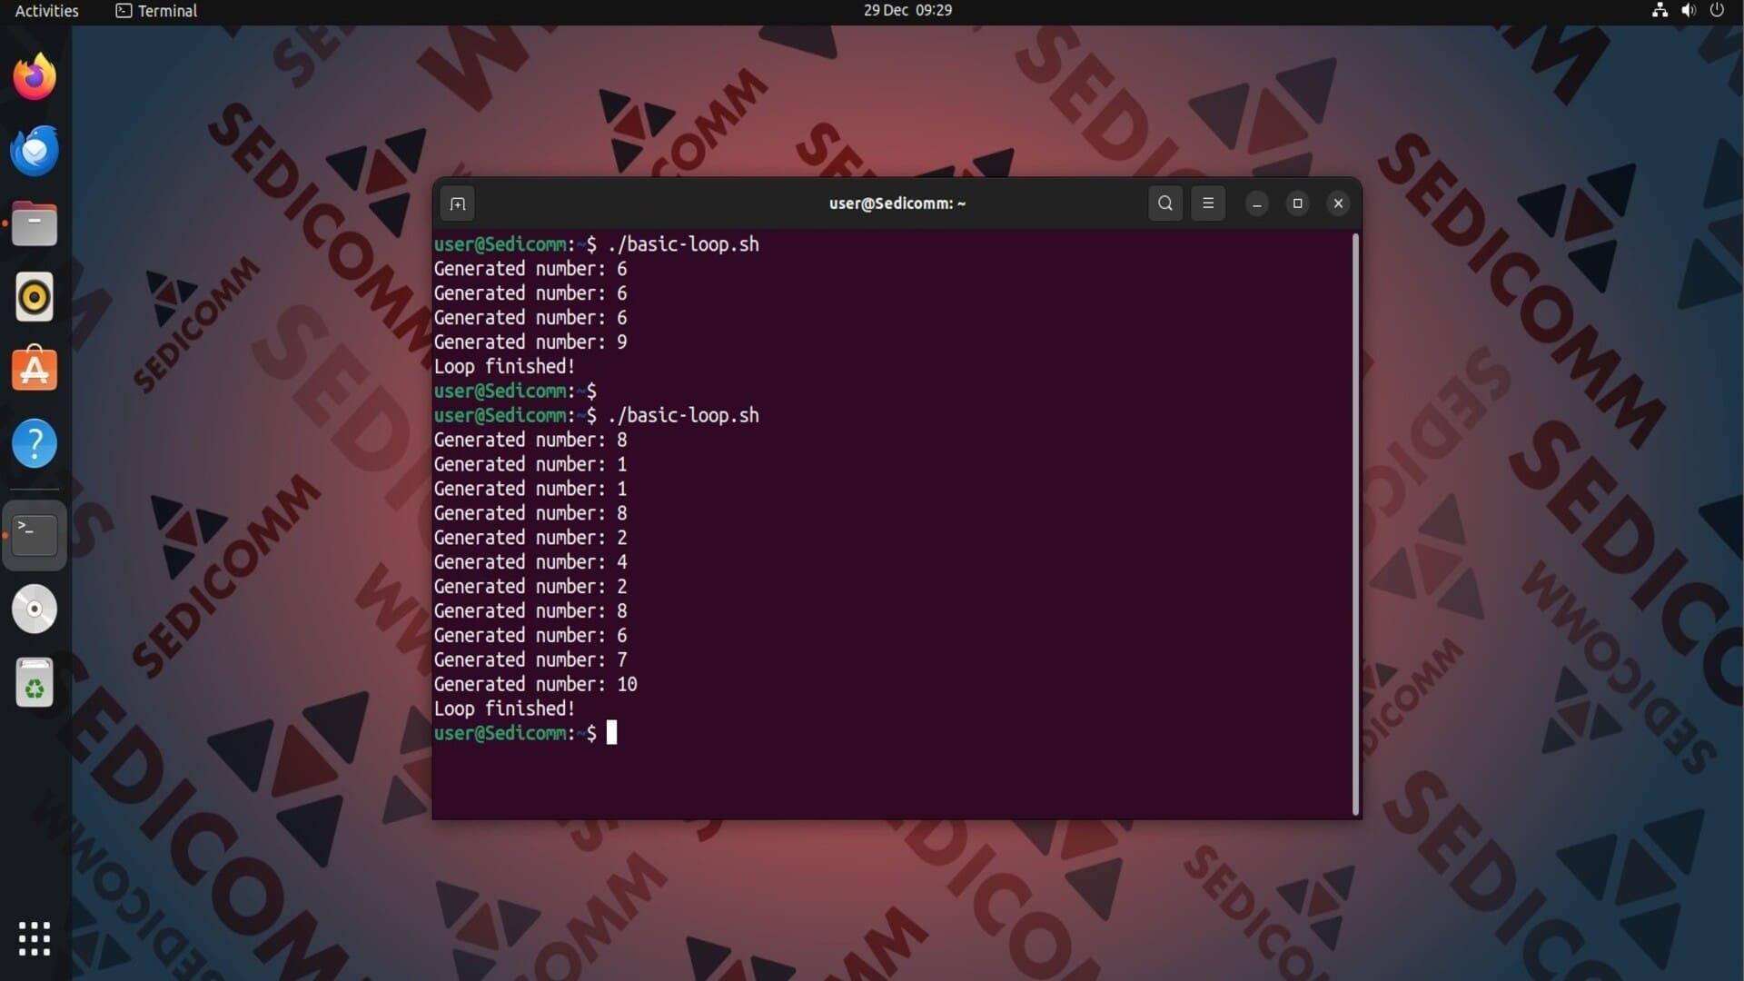This screenshot has width=1744, height=981.
Task: Open the Help application
Action: pos(35,443)
